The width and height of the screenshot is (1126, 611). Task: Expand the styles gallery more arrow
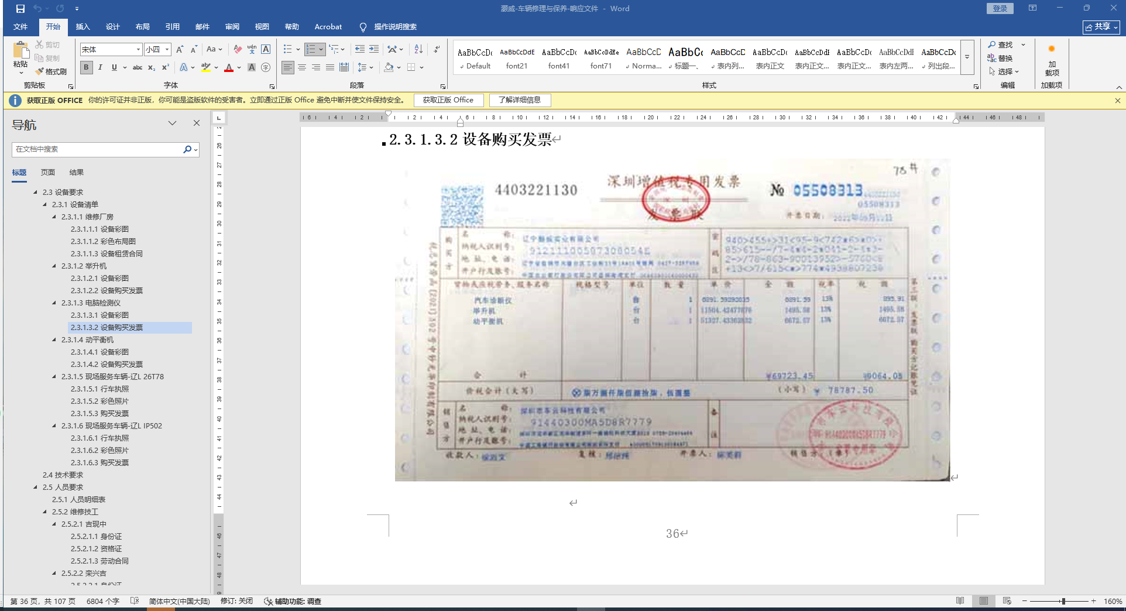click(x=967, y=57)
